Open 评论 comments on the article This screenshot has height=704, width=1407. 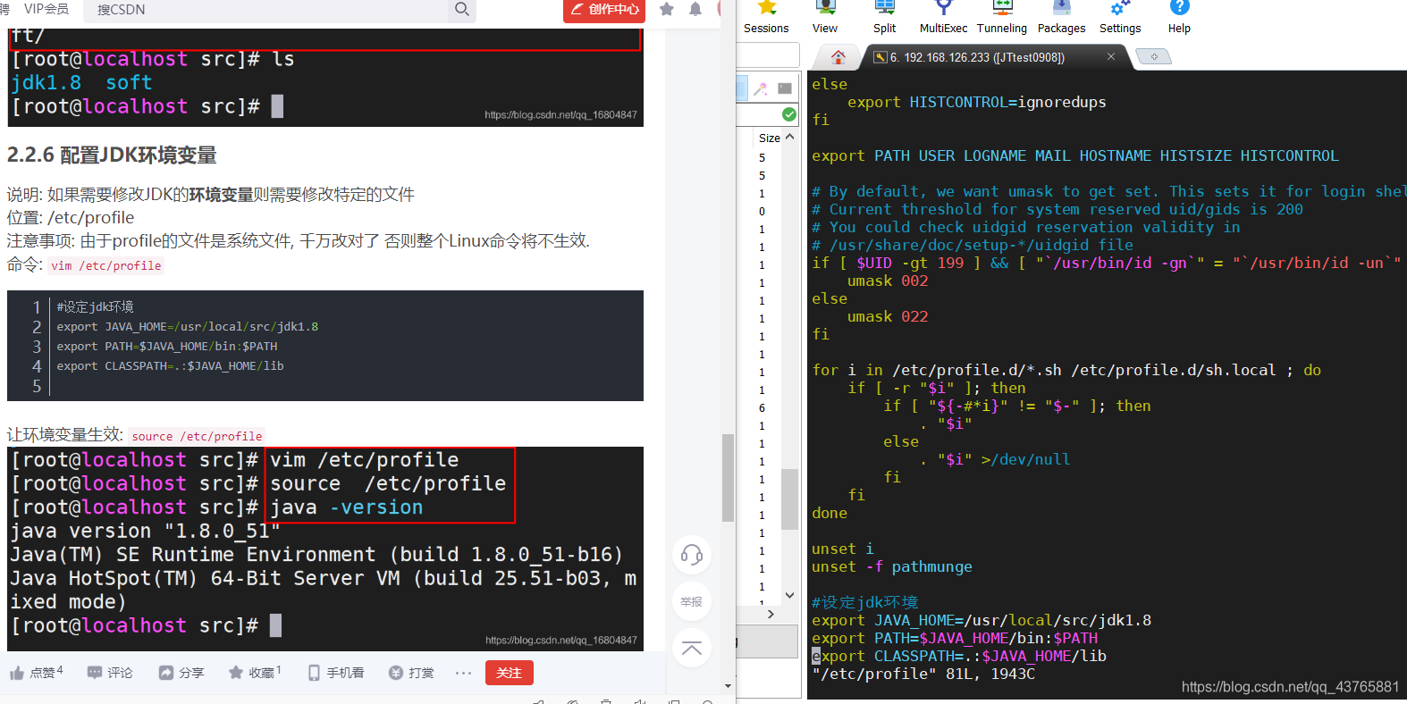point(110,673)
